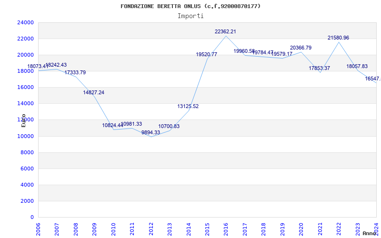Select x-axis year 2019
Screen dimensions: 381x238
pyautogui.click(x=282, y=229)
